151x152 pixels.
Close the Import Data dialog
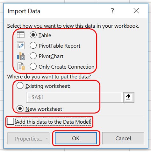pyautogui.click(x=136, y=11)
